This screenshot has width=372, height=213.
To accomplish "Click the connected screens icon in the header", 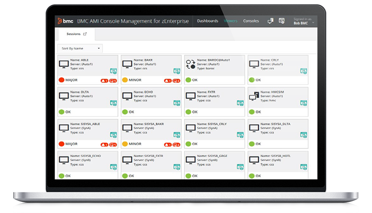I will click(270, 21).
